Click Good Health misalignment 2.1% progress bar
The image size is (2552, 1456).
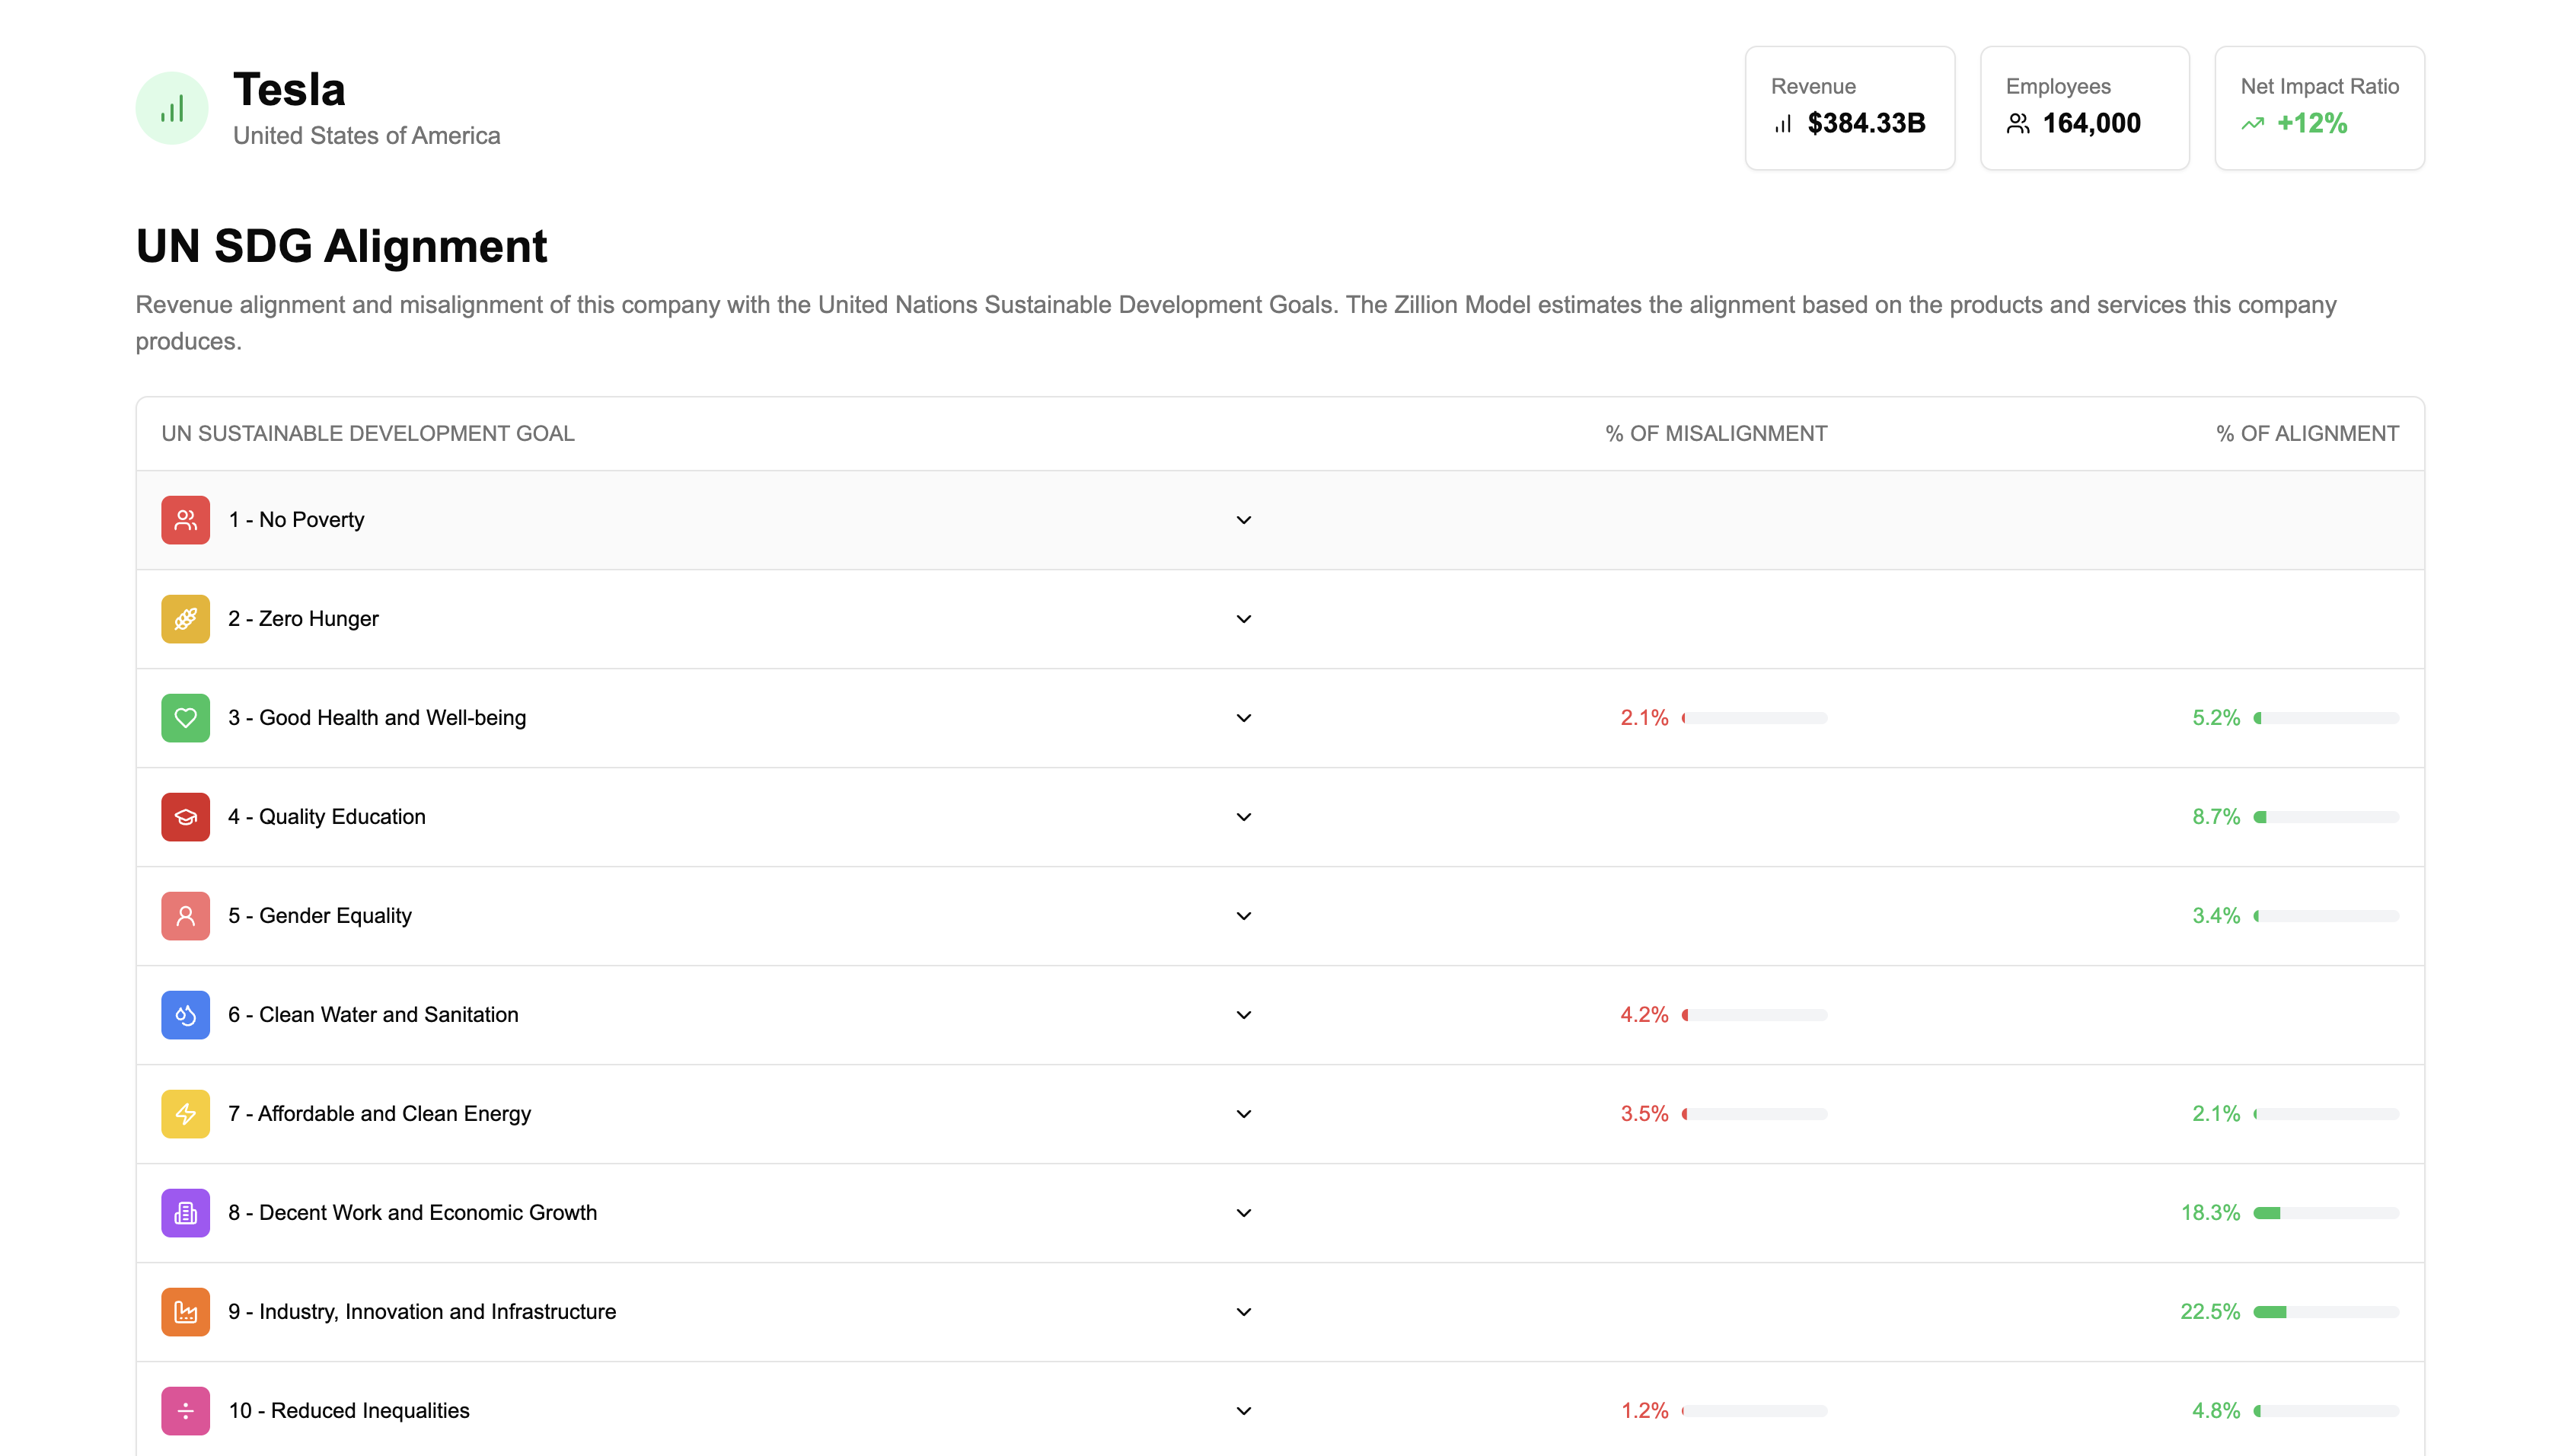[x=1754, y=718]
